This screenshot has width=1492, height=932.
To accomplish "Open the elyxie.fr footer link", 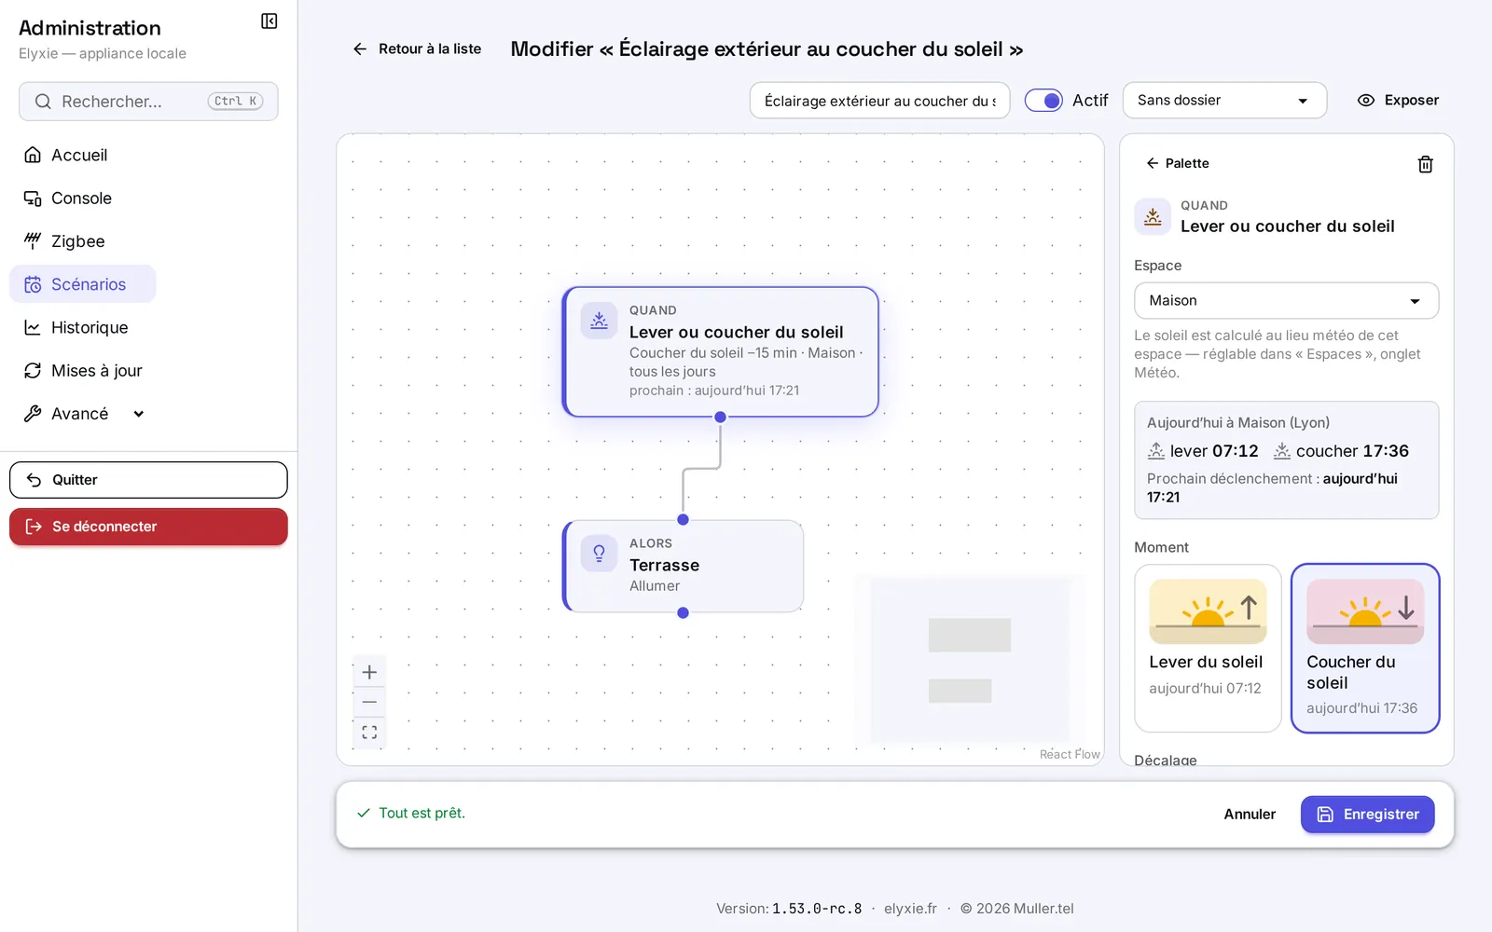I will pyautogui.click(x=910, y=909).
